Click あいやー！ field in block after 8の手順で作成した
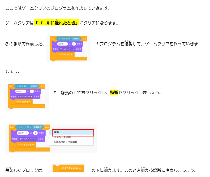Image resolution: width=210 pixels, height=177 pixels. pyautogui.click(x=63, y=44)
